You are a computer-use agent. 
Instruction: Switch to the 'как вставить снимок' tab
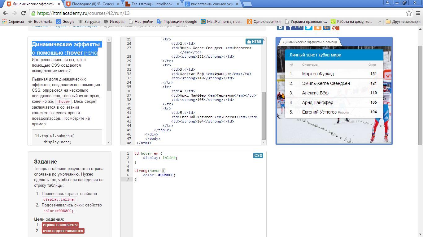click(x=211, y=4)
